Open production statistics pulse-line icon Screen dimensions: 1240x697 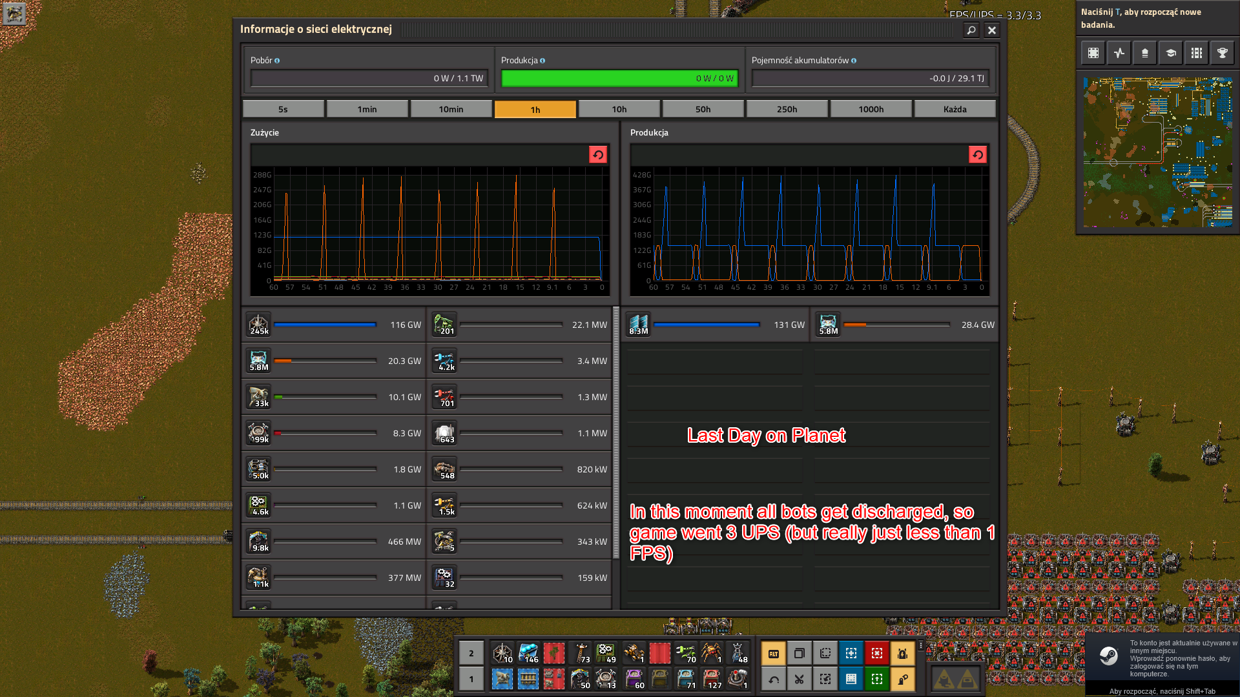[1119, 53]
